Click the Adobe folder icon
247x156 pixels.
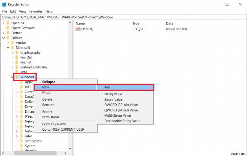pos(12,43)
